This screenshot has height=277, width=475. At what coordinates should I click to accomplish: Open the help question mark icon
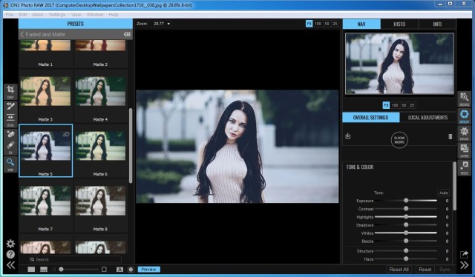(x=10, y=254)
